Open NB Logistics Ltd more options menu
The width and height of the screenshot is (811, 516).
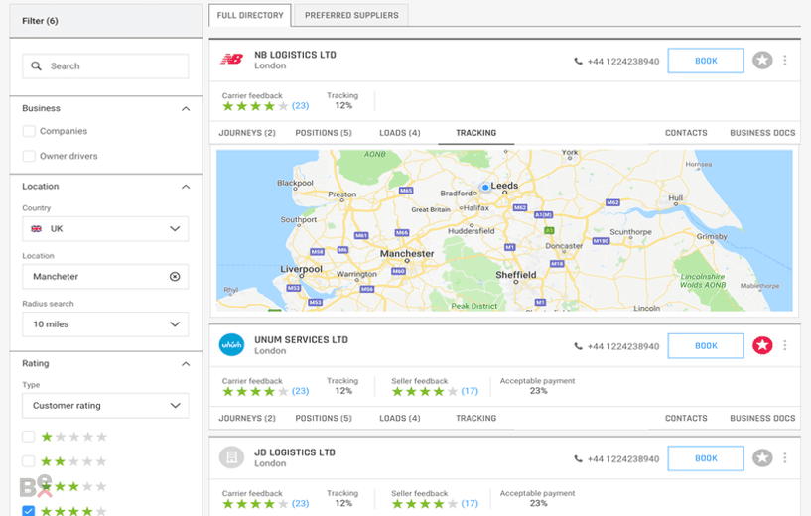(x=785, y=61)
